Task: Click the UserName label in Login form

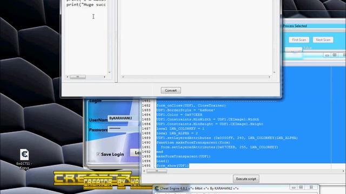Action: tap(98, 120)
